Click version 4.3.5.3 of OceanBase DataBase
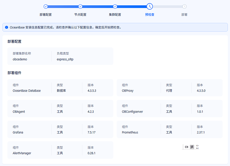The height and width of the screenshot is (166, 230). click(x=92, y=91)
